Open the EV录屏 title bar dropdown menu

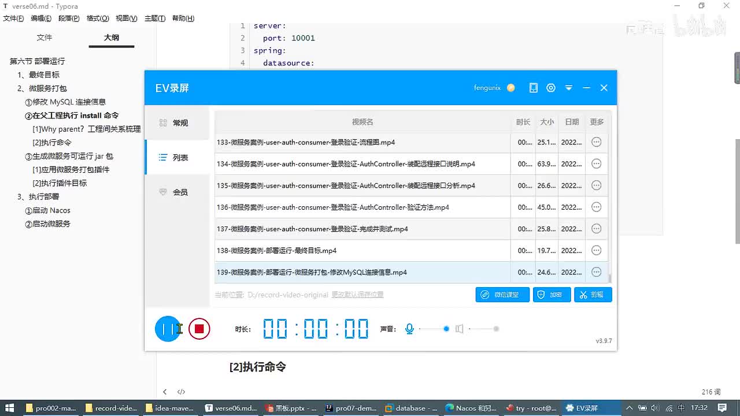click(569, 88)
